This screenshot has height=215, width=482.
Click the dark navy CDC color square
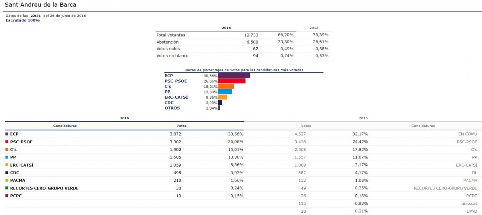7,173
